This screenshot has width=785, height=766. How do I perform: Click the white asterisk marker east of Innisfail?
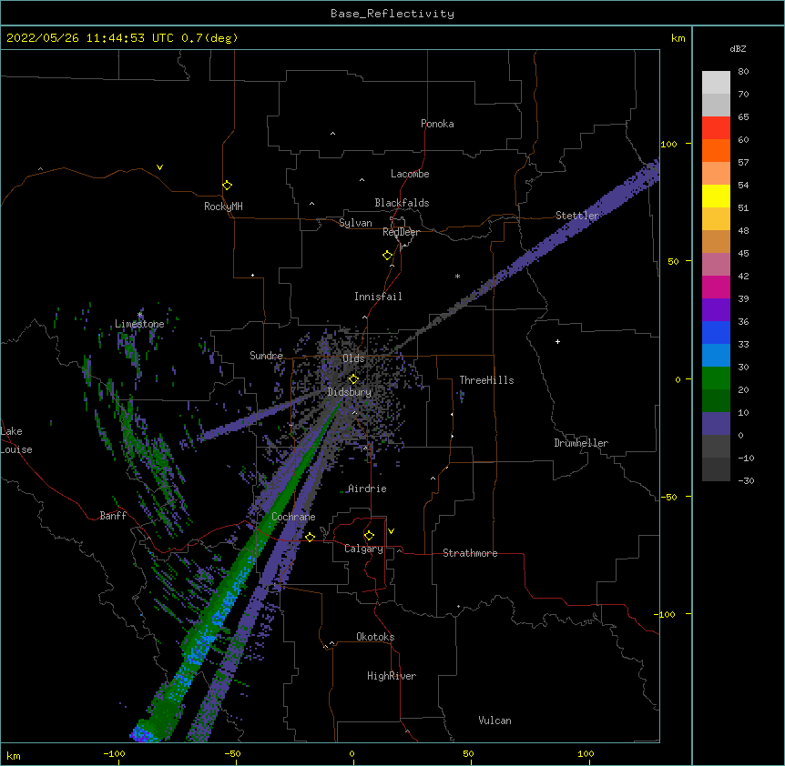[x=457, y=276]
